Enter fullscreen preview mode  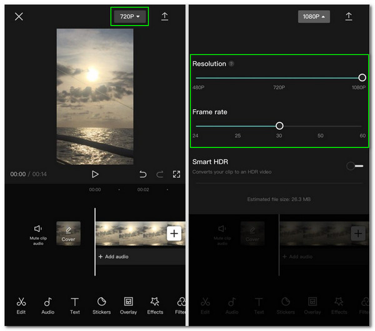[x=176, y=174]
